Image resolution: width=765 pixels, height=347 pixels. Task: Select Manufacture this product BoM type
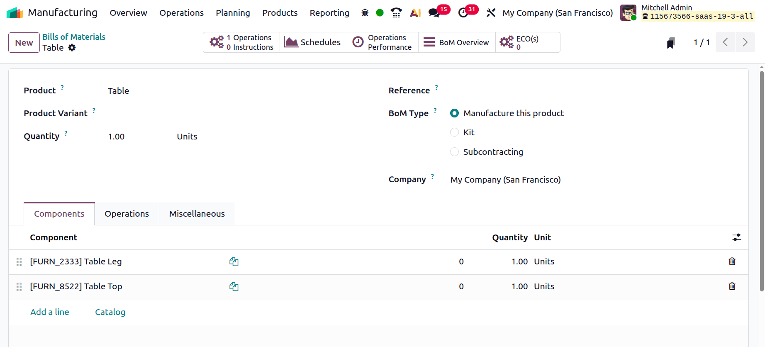455,113
